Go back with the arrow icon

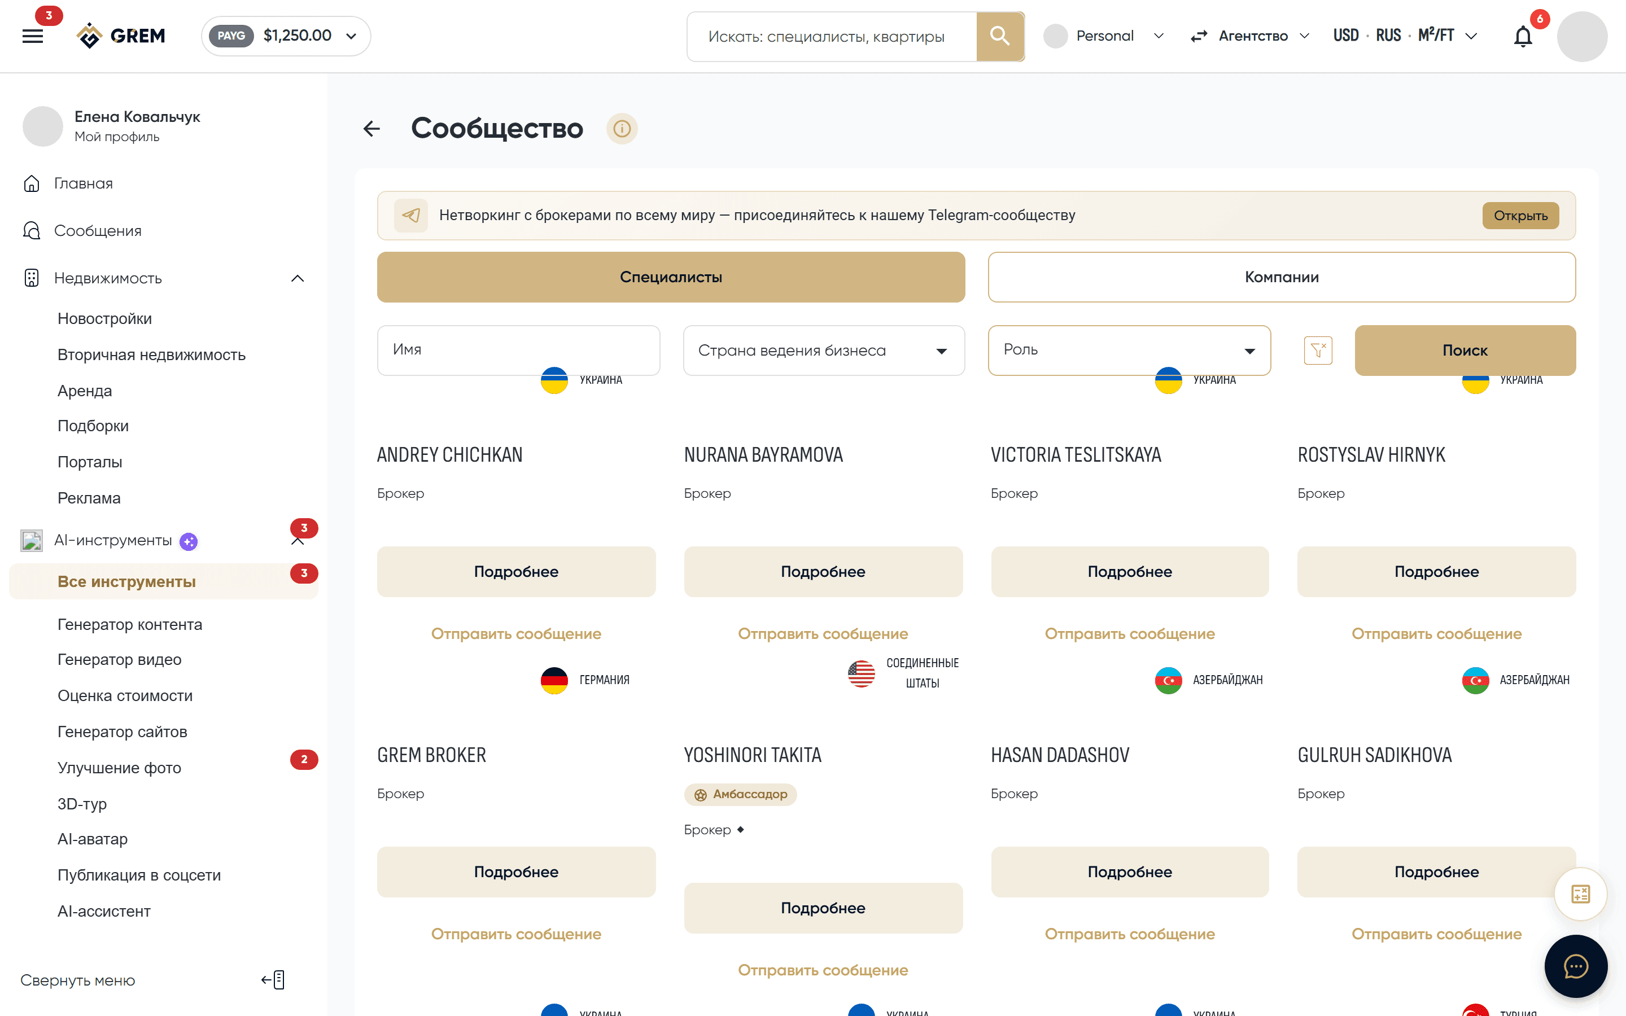click(x=371, y=128)
